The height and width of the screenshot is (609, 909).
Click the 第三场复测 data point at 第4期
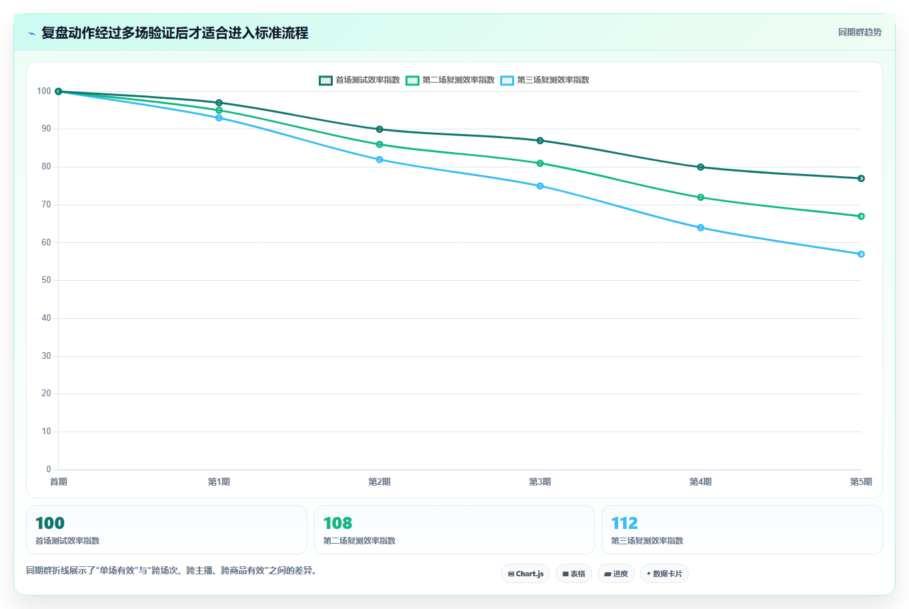pos(701,227)
